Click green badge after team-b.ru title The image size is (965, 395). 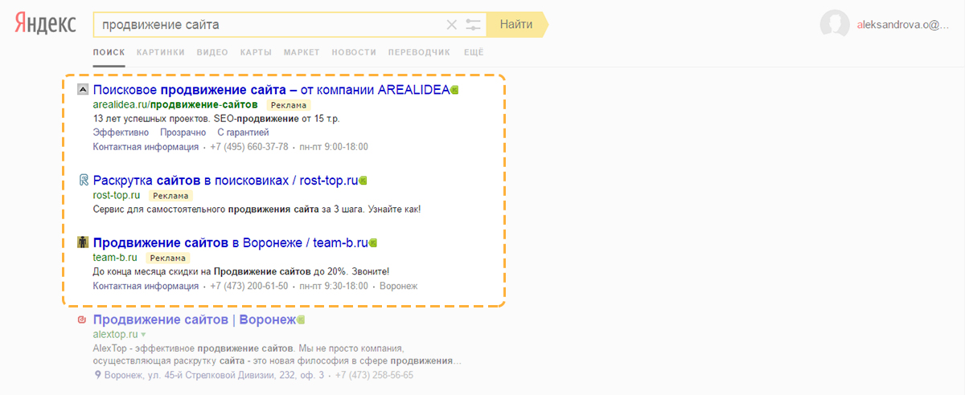click(x=373, y=242)
